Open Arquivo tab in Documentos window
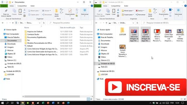 4,6
